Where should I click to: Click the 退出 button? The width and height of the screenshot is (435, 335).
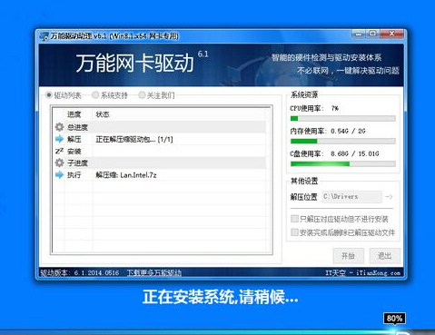tap(385, 256)
